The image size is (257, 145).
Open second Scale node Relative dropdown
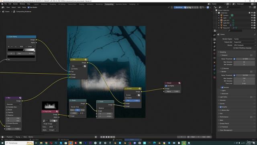(x=105, y=108)
